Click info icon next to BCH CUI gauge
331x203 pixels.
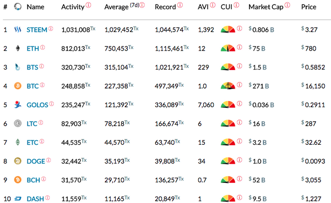point(239,179)
